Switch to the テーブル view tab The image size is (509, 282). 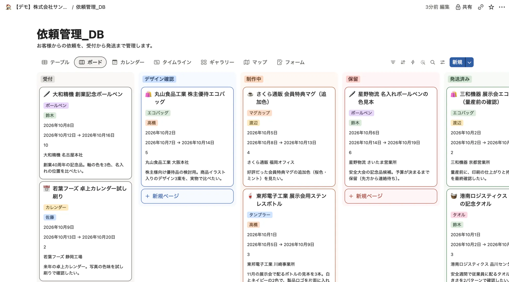55,62
